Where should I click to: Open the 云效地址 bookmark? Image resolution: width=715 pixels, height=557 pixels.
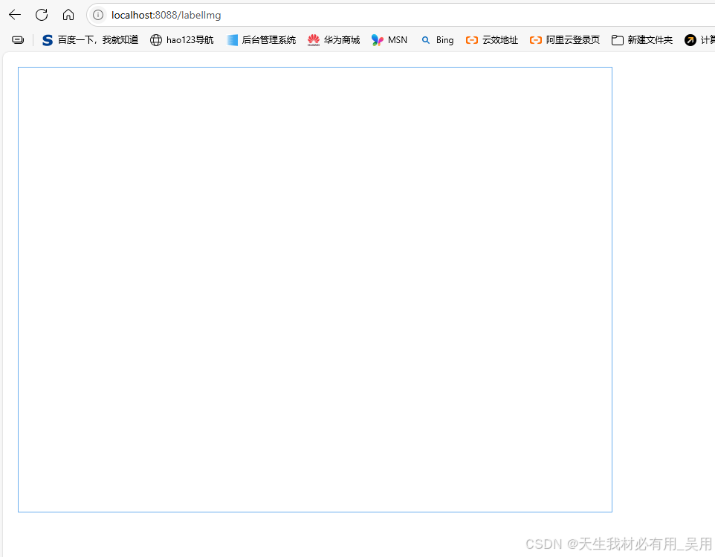click(x=492, y=40)
